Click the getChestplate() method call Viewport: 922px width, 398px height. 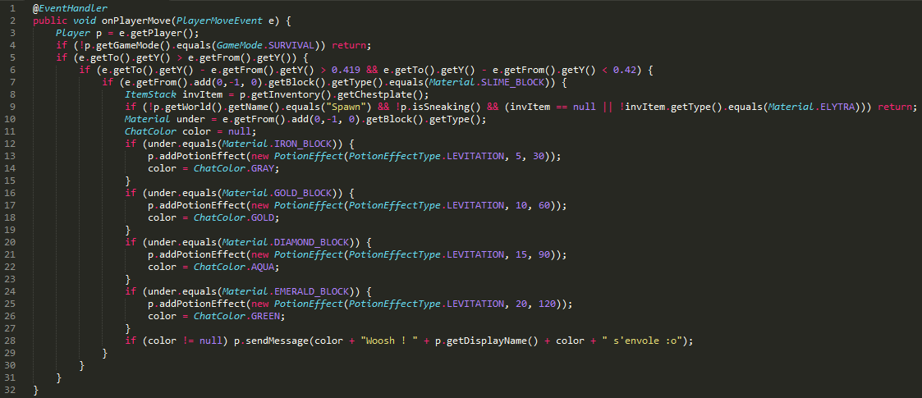(362, 94)
